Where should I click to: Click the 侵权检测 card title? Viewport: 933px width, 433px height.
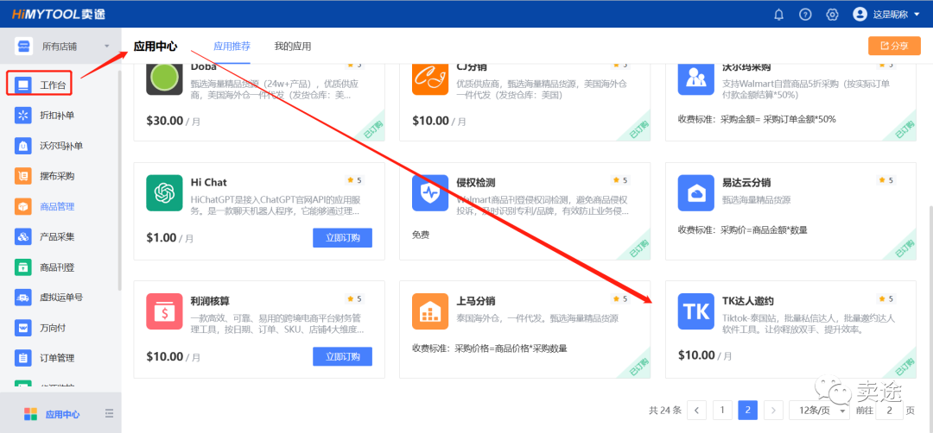[x=476, y=182]
